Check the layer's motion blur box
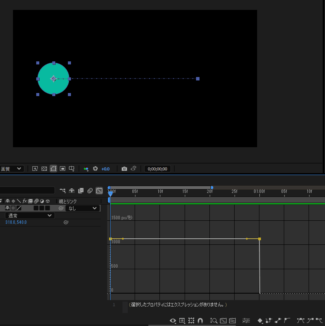The height and width of the screenshot is (326, 325). tap(42, 208)
